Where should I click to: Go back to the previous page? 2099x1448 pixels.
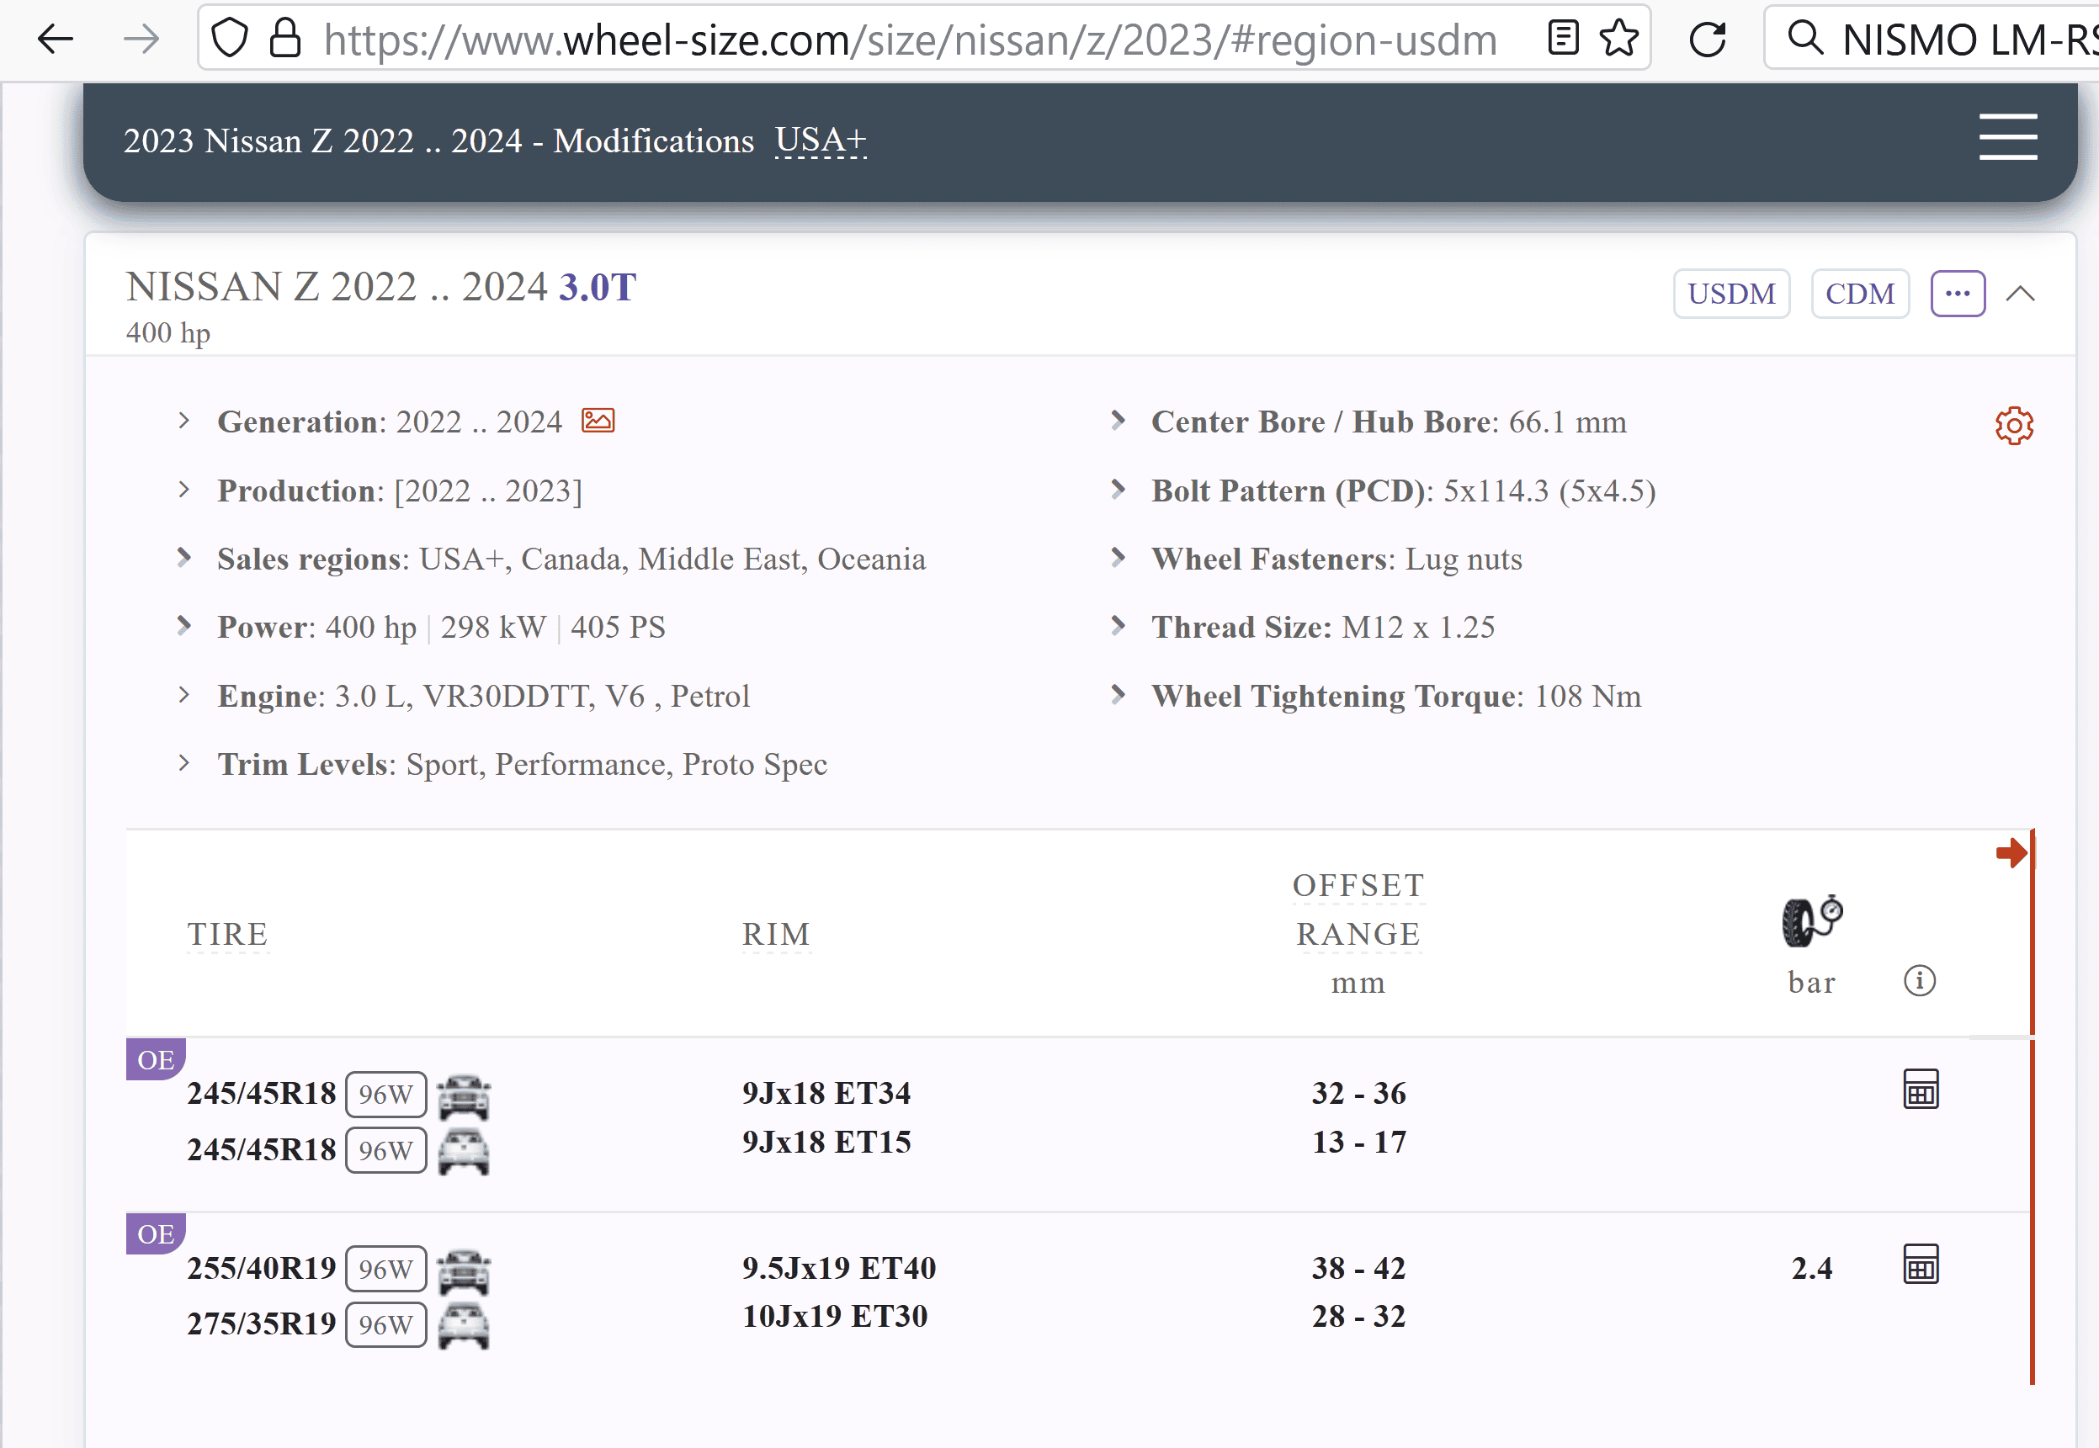(x=56, y=39)
